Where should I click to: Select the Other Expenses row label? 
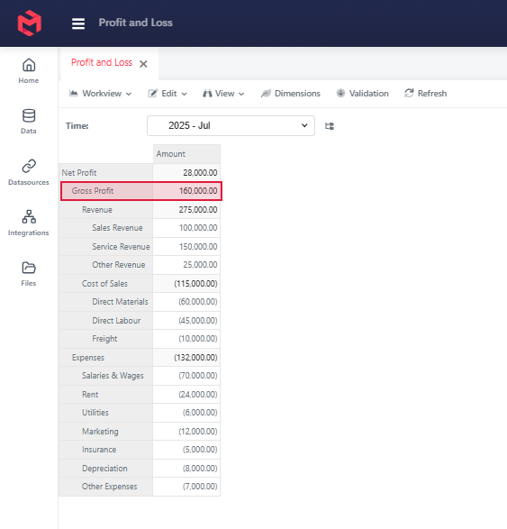(x=106, y=487)
